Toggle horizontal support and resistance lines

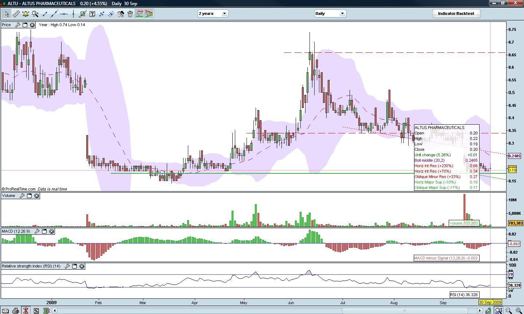coord(139,14)
